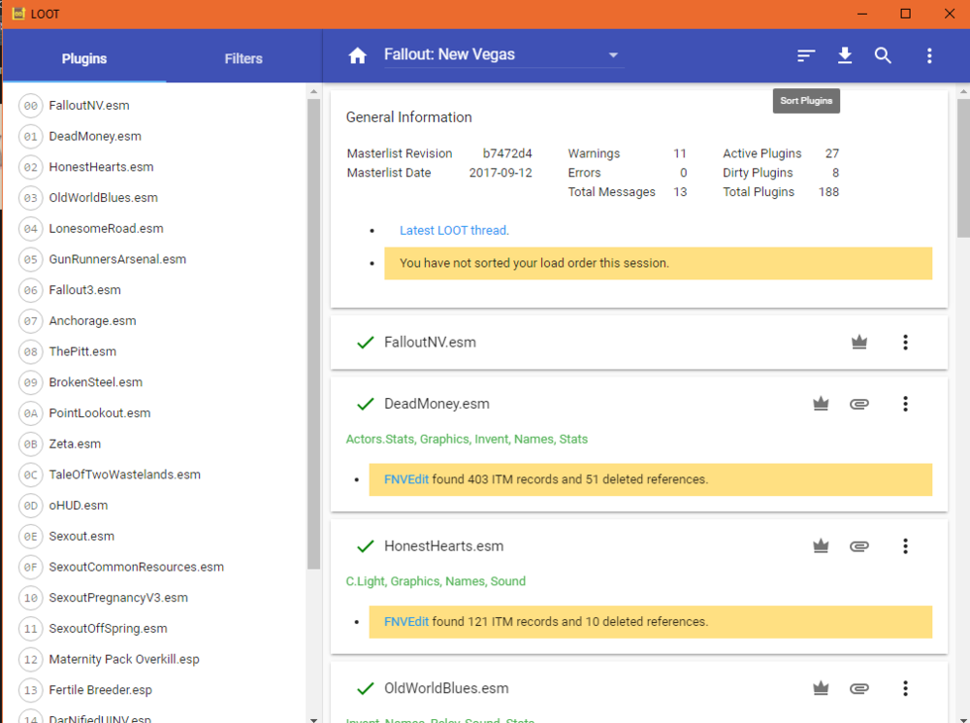
Task: Click the DeadMoney.esm bash tags text
Action: tap(467, 440)
